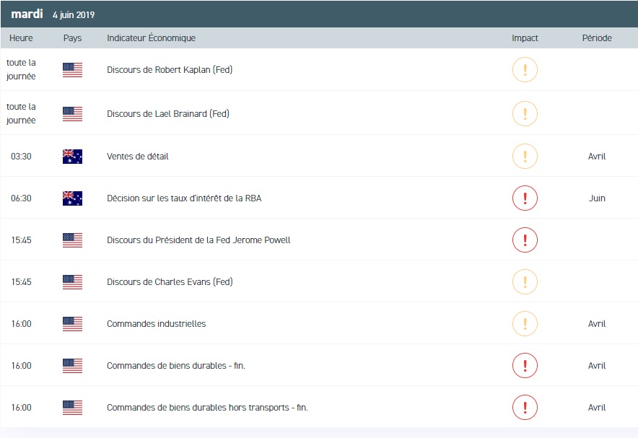The width and height of the screenshot is (638, 438).
Task: Open Discours du Président de la Fed Jerome Powell
Action: click(x=198, y=240)
